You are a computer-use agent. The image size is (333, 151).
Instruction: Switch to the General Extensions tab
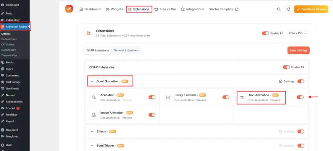(x=126, y=50)
